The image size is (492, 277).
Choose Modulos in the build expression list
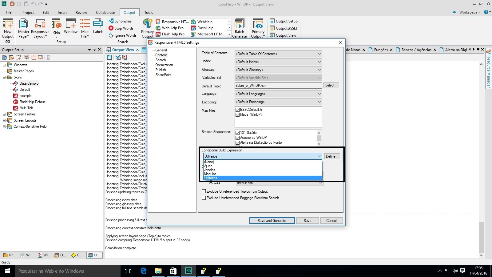263,174
